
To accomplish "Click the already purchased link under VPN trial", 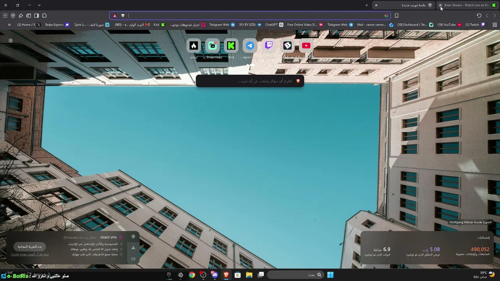I will [30, 254].
